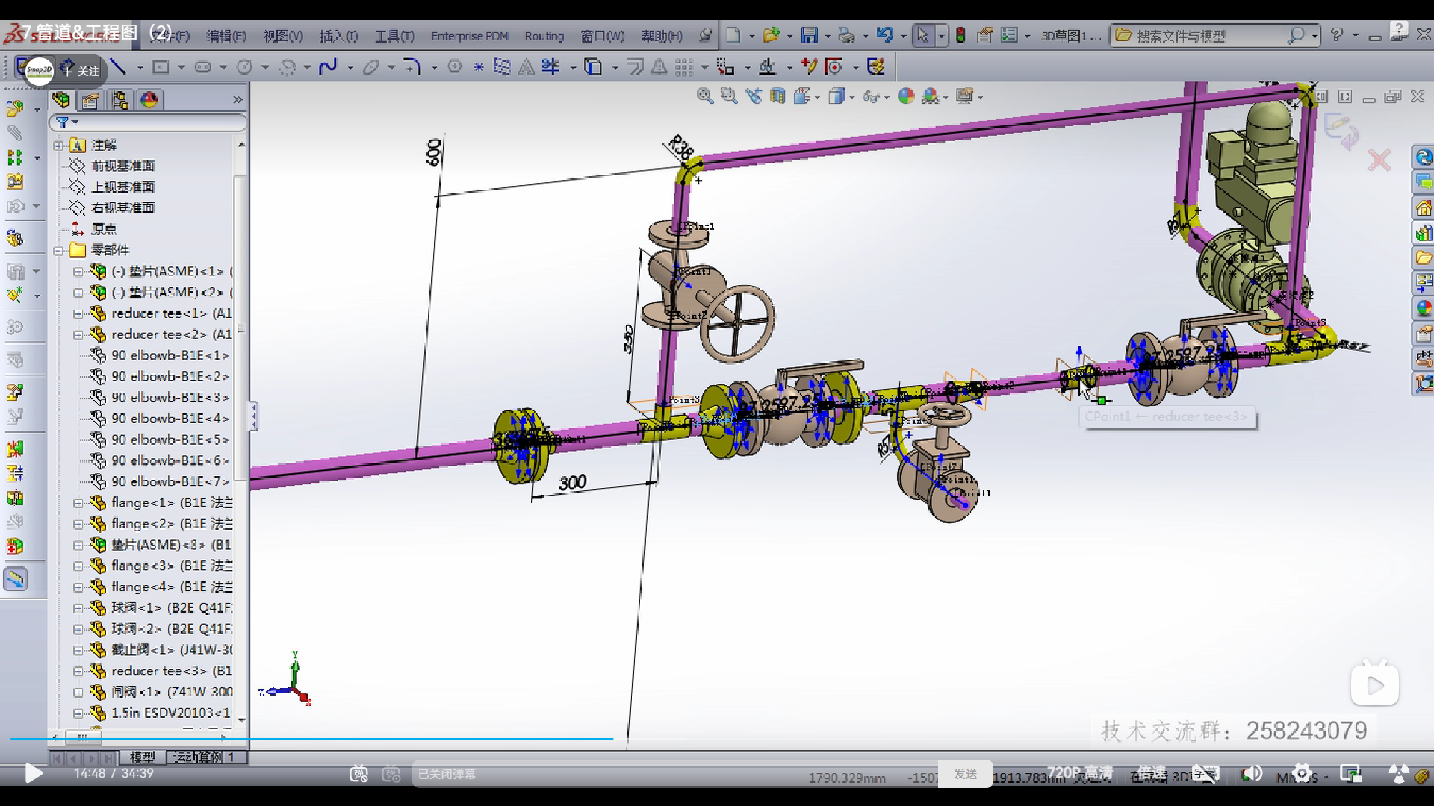The height and width of the screenshot is (806, 1434).
Task: Collapse the 零部件 folder node
Action: pos(58,251)
